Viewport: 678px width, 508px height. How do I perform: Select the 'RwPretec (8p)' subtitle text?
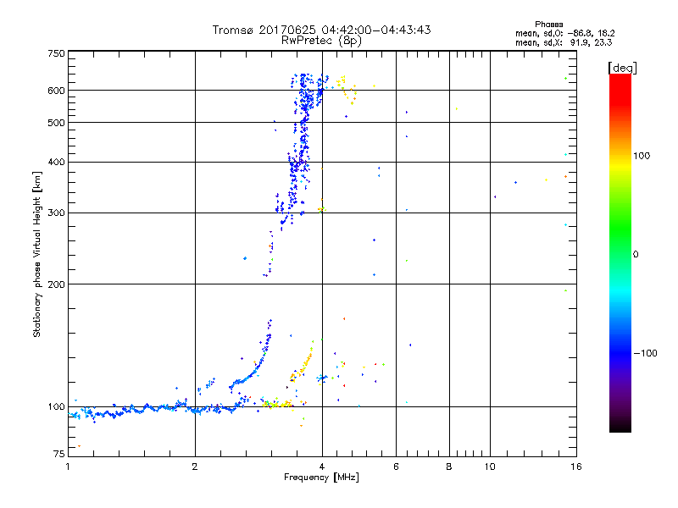[321, 40]
